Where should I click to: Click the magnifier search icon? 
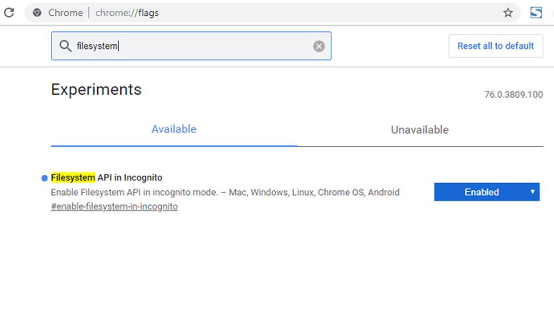[x=65, y=46]
